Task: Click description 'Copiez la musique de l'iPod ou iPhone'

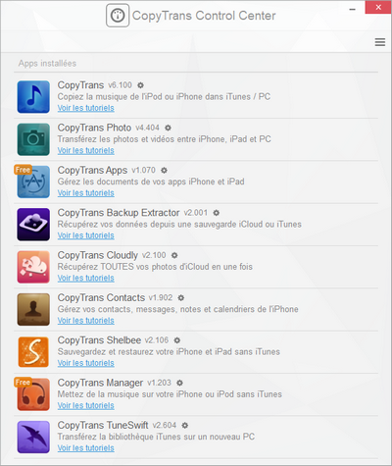Action: (x=164, y=97)
